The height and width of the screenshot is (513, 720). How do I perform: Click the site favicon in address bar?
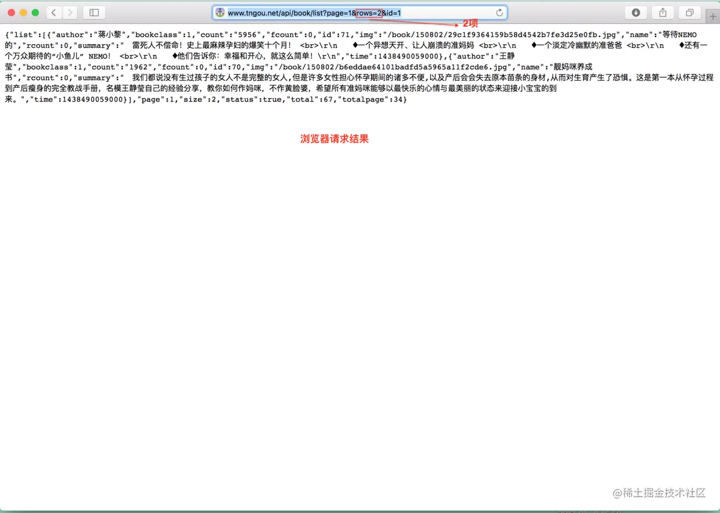point(220,13)
